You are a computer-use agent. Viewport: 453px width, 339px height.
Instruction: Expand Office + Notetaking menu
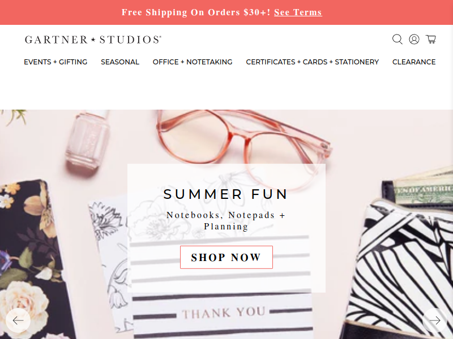click(193, 62)
